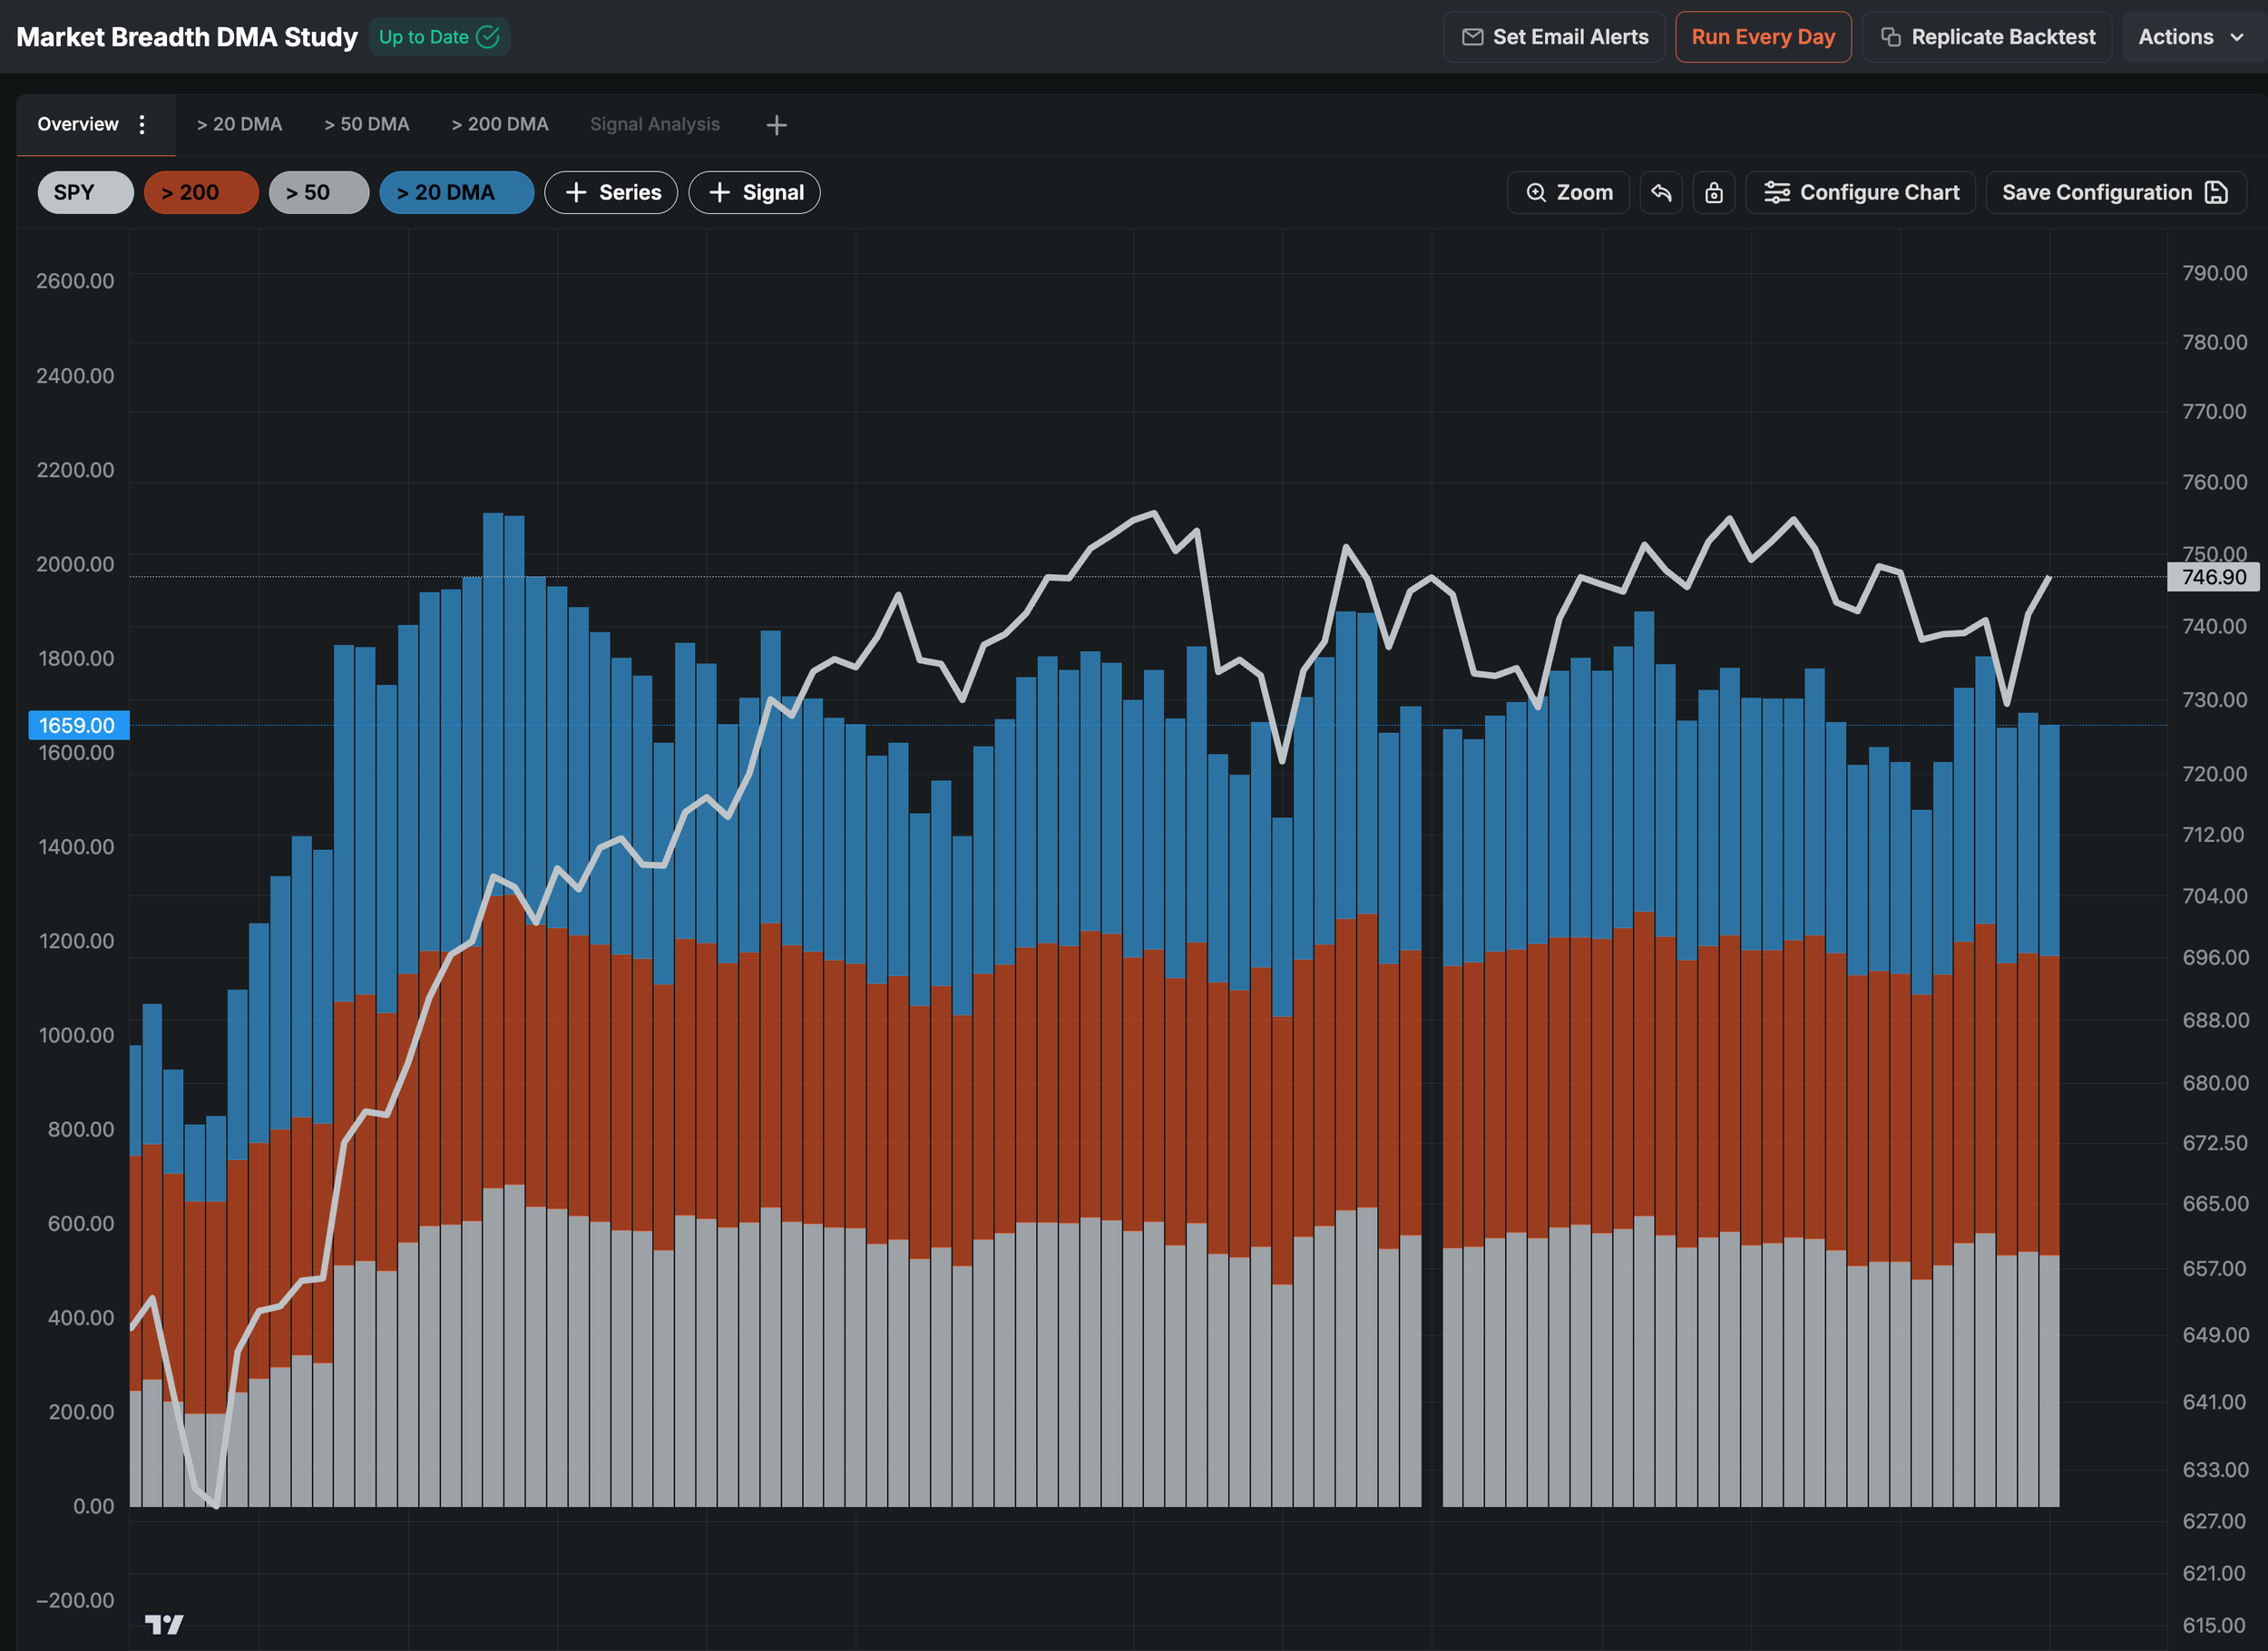Toggle the > 20 DMA series pill

coord(457,193)
